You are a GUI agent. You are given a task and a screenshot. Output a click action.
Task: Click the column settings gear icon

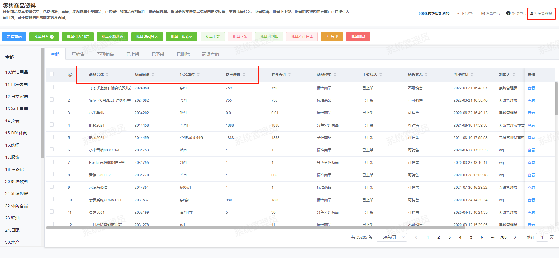(x=70, y=75)
